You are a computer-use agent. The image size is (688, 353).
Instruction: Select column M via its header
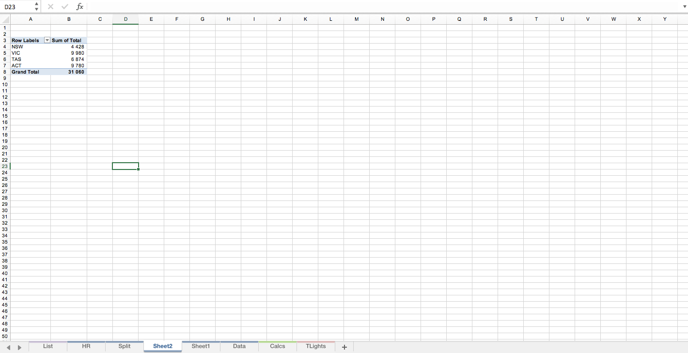click(x=357, y=19)
